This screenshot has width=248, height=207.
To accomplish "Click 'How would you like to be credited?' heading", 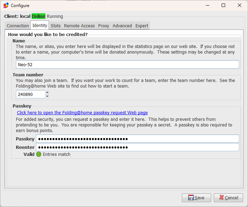I will [x=48, y=34].
